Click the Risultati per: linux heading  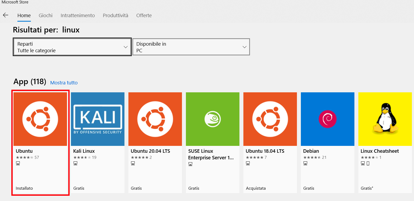46,30
